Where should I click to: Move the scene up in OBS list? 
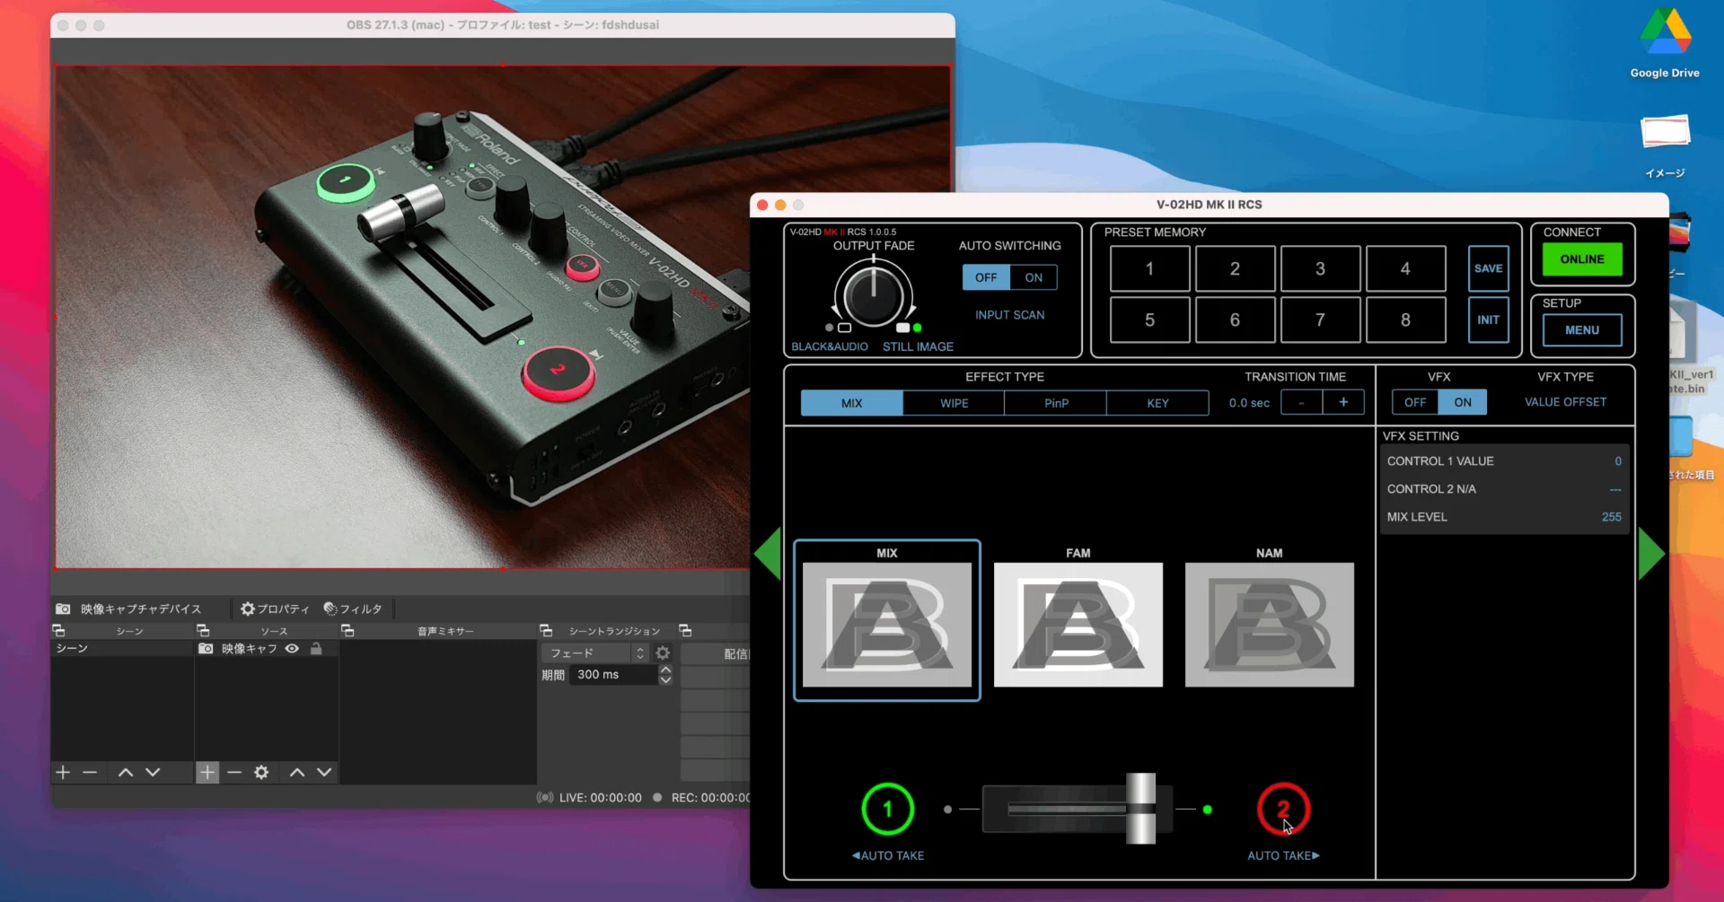(126, 772)
